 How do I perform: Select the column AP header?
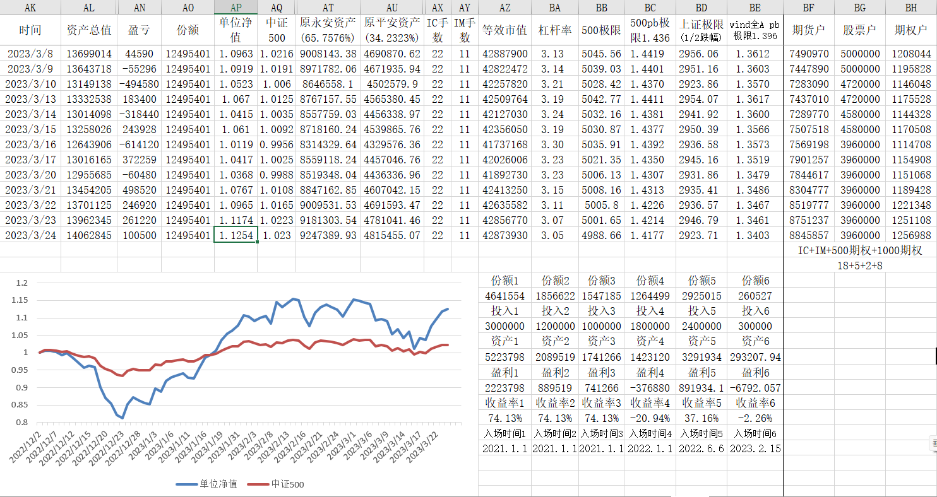236,8
